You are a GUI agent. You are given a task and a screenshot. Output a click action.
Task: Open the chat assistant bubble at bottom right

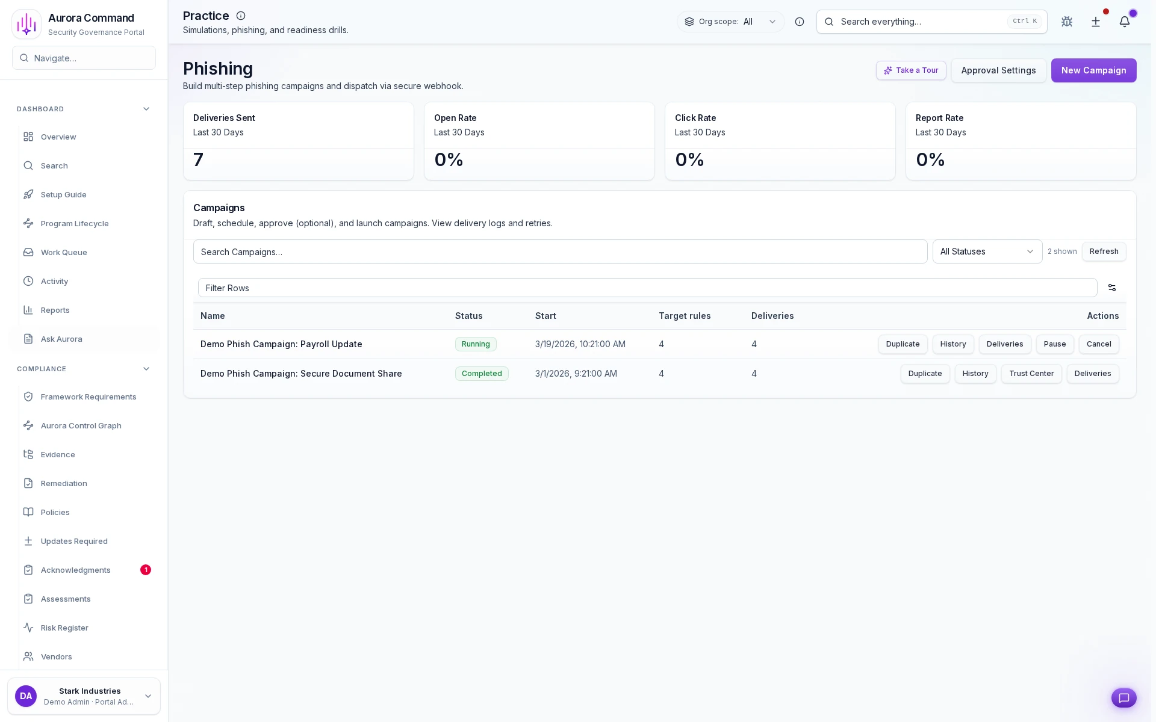(x=1123, y=698)
